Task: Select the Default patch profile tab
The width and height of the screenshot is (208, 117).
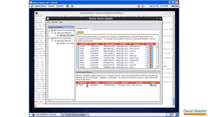Action: [80, 32]
